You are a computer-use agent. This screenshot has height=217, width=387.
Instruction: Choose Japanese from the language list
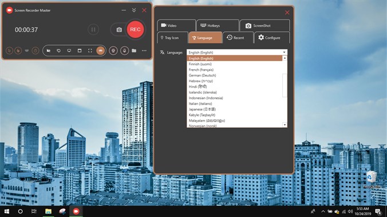202,110
